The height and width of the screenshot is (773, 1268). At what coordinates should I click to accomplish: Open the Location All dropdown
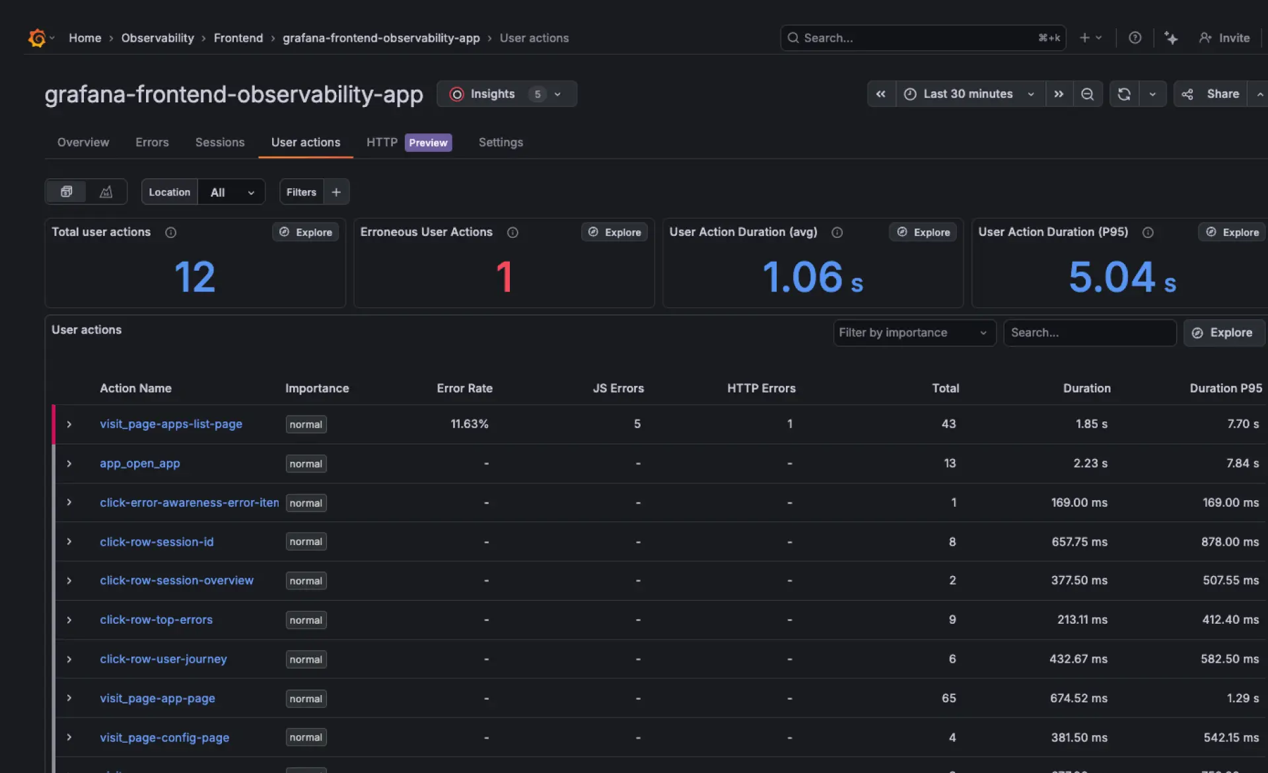(232, 192)
